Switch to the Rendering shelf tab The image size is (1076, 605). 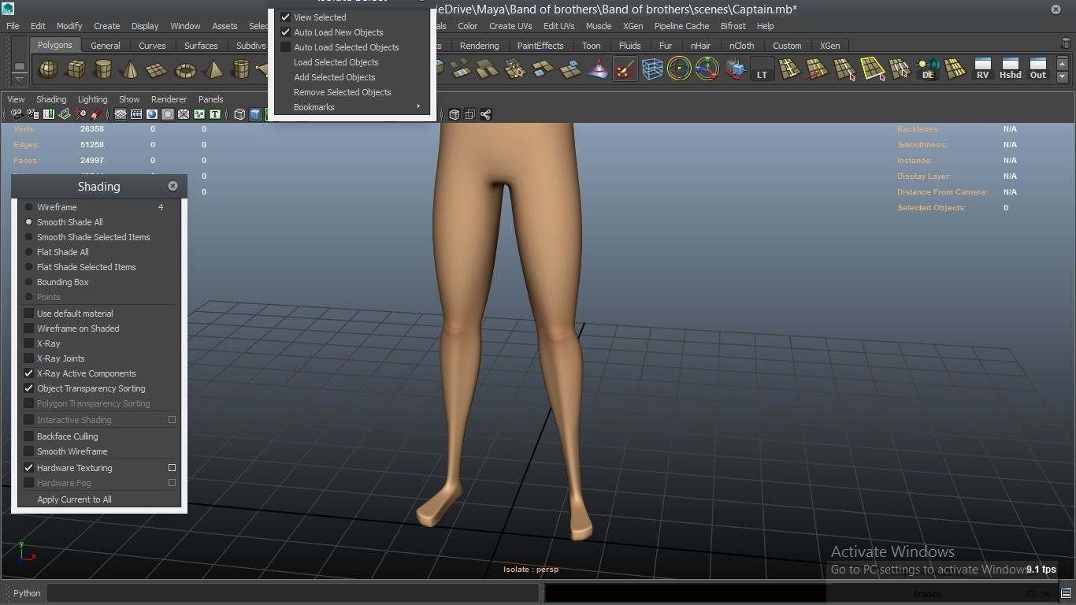(479, 46)
